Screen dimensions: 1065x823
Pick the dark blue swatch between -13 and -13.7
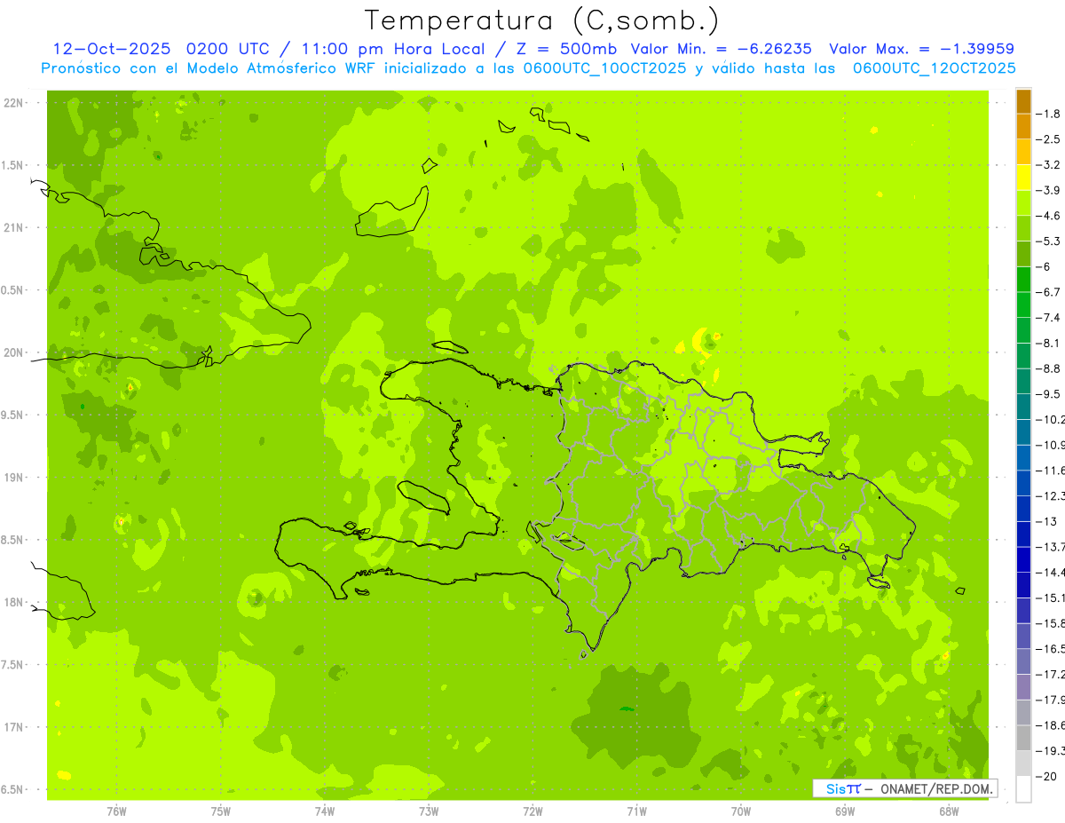(x=1023, y=534)
